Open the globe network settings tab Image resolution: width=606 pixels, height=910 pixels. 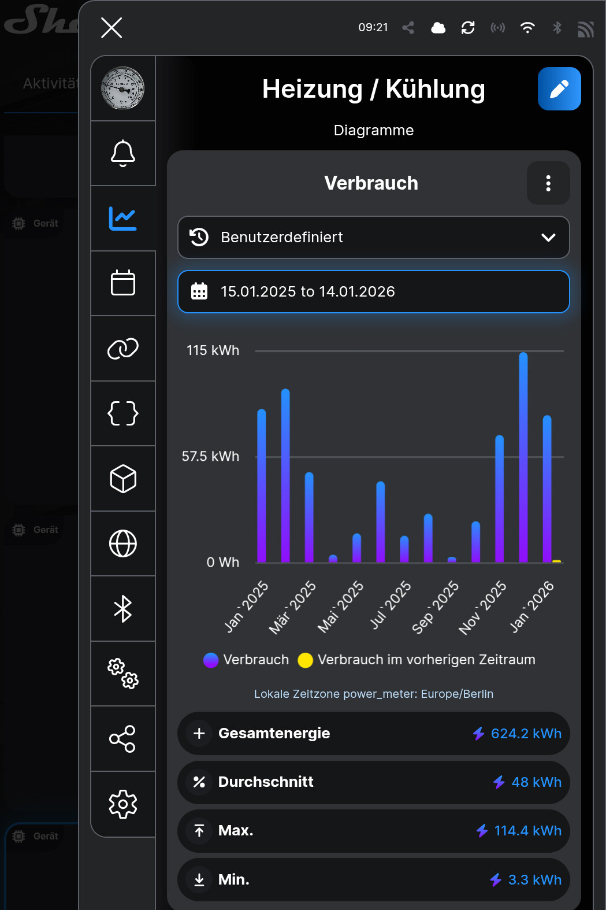123,543
